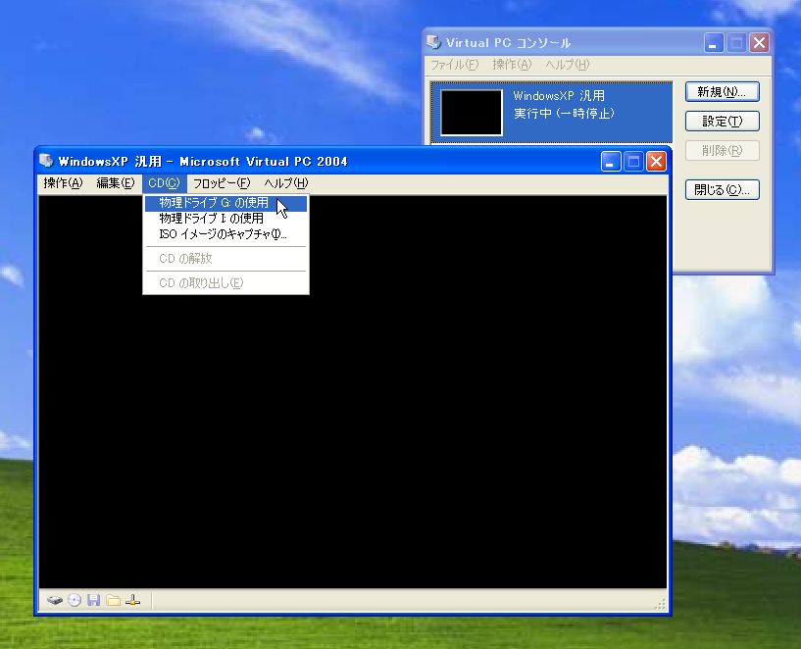Viewport: 801px width, 649px height.
Task: Click the 実行中 (一時停止) status text
Action: click(564, 114)
